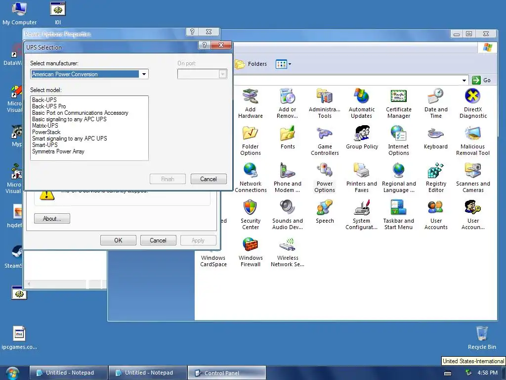Select Smart-UPS model
This screenshot has width=506, height=380.
44,145
